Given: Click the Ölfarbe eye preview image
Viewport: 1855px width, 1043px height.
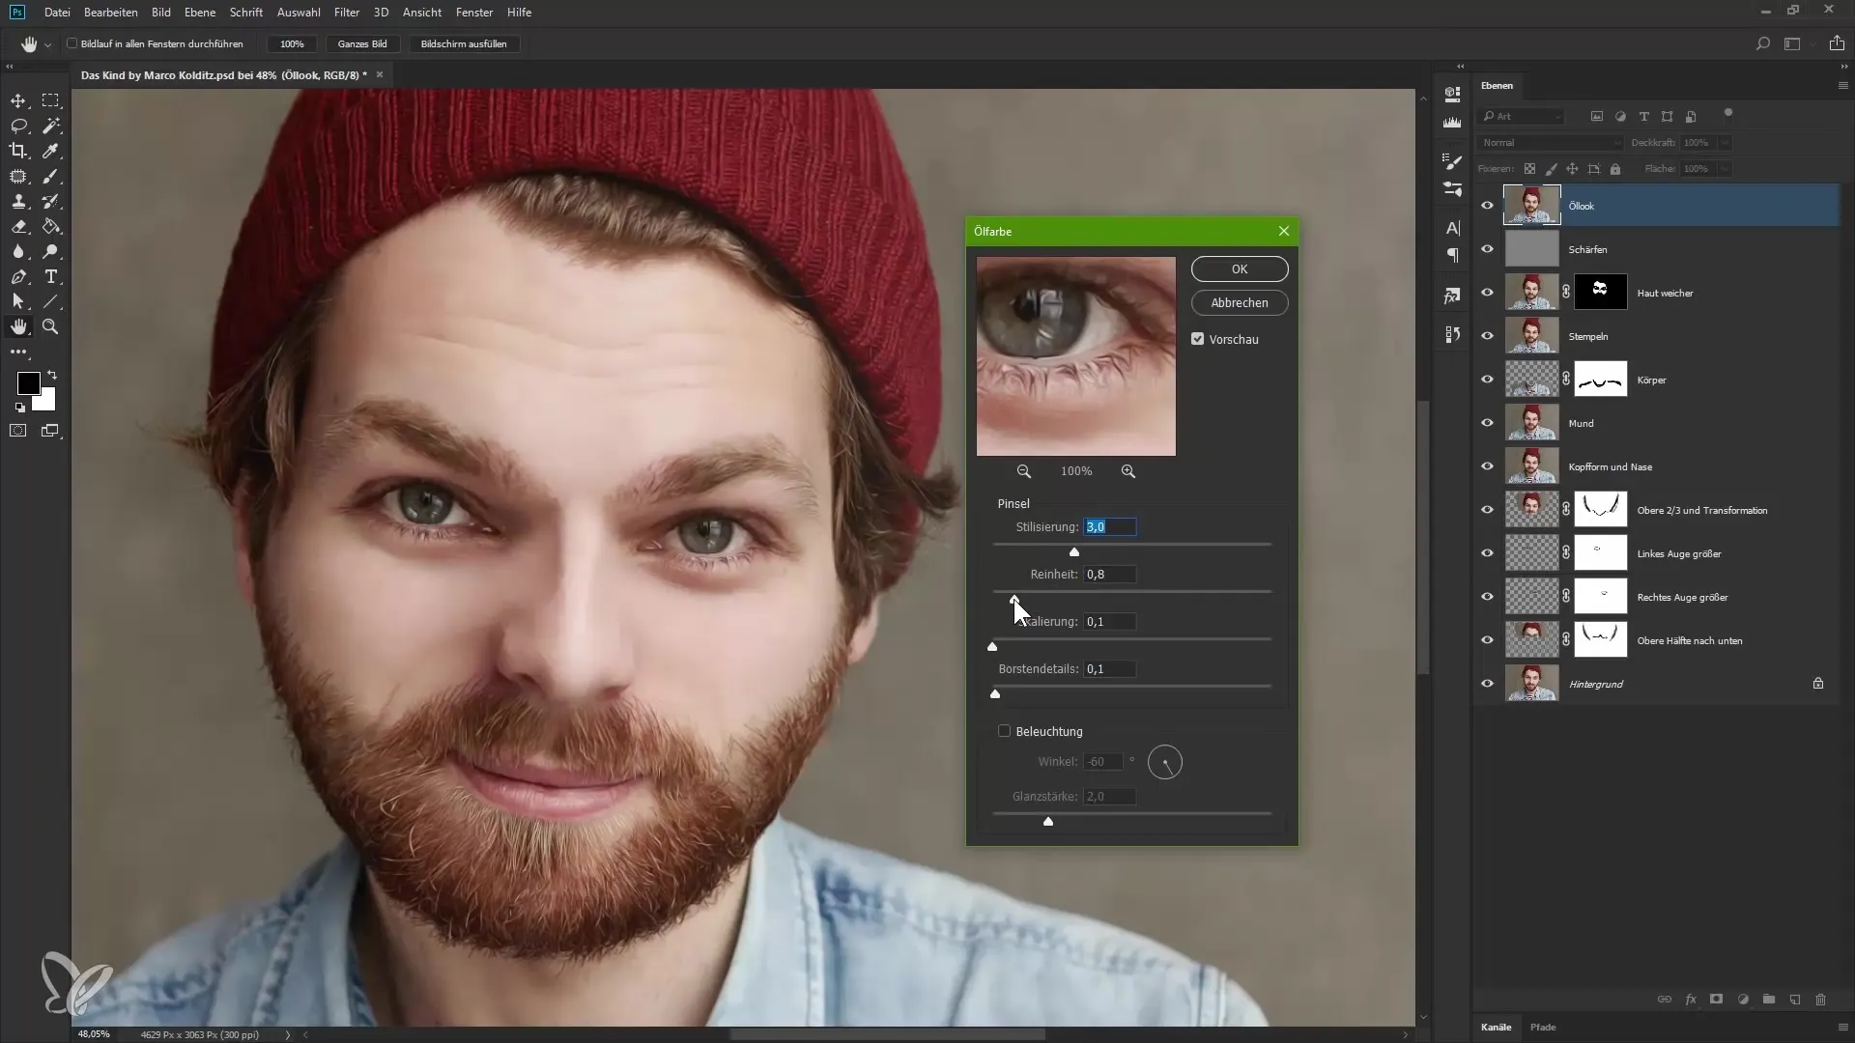Looking at the screenshot, I should pos(1076,356).
